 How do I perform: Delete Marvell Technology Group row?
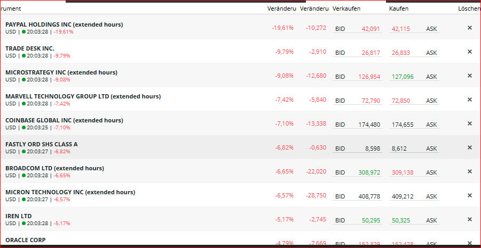pyautogui.click(x=470, y=100)
